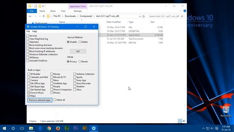This screenshot has width=234, height=132.
Task: Launch Microsoft Edge from taskbar
Action: tap(40, 128)
